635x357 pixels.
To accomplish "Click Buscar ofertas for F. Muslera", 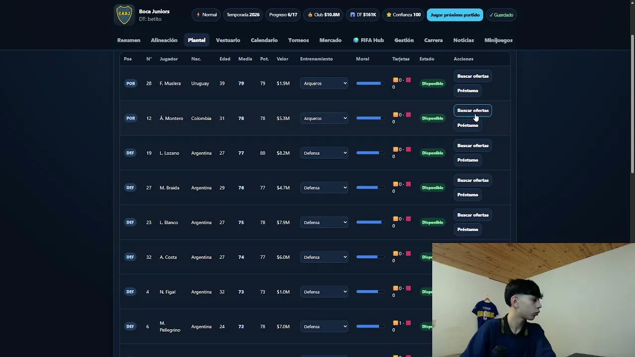I will [x=473, y=76].
